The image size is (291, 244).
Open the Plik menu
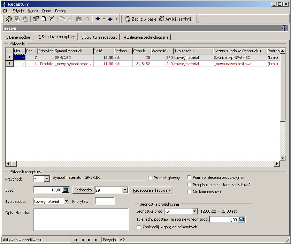click(x=6, y=11)
